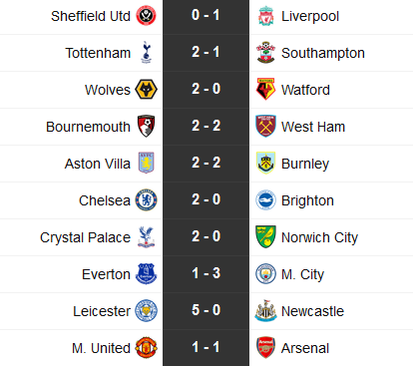Viewport: 413px width, 366px height.
Task: Open the Burnley team name link
Action: coord(305,164)
